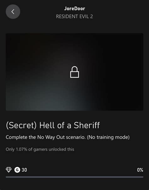Viewport: 149px width, 190px height.
Task: Click the 'gamers unlocked this' text
Action: [x=54, y=149]
